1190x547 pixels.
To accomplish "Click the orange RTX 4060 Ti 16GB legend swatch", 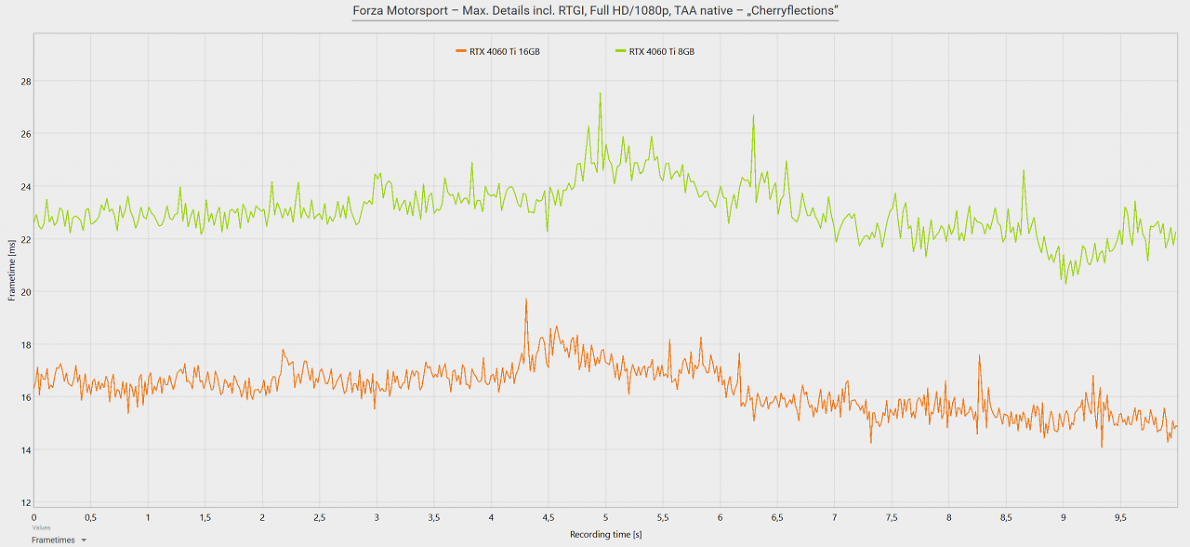I will (x=461, y=52).
